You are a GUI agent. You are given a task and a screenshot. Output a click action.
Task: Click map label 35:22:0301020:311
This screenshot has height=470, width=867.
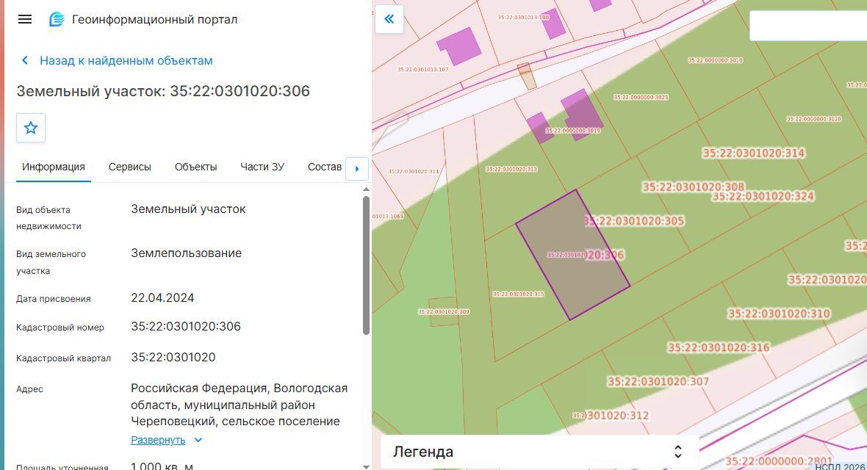[414, 171]
